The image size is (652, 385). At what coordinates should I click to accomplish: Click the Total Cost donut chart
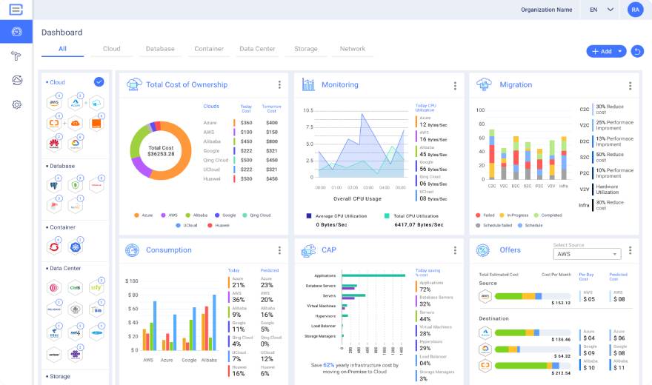click(x=161, y=150)
